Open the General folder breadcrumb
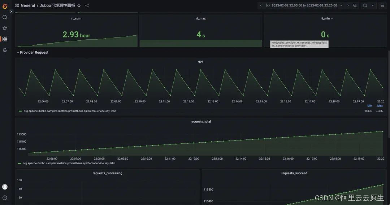 [x=28, y=5]
